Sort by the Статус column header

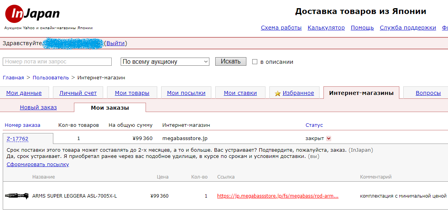(314, 125)
